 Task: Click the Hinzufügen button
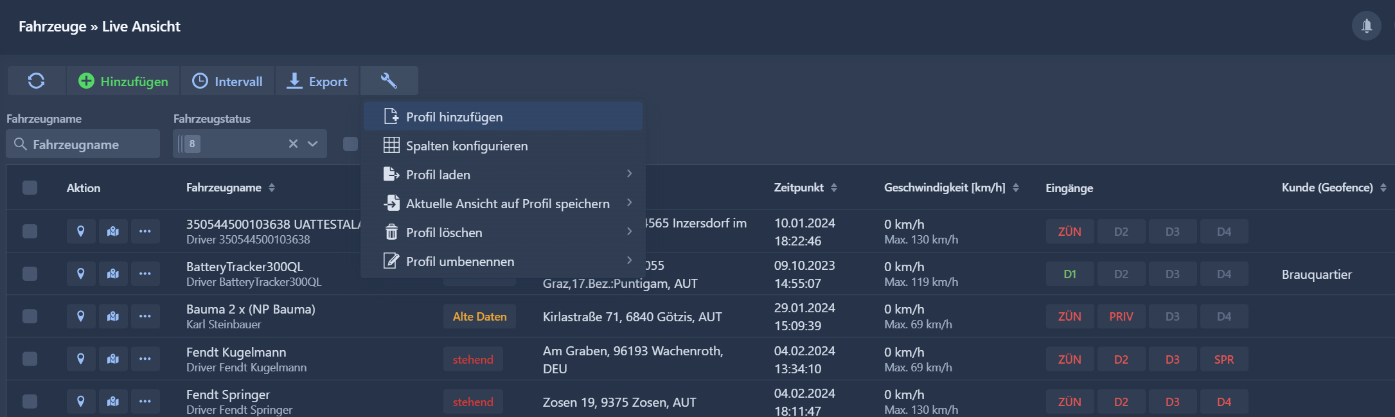click(x=123, y=81)
